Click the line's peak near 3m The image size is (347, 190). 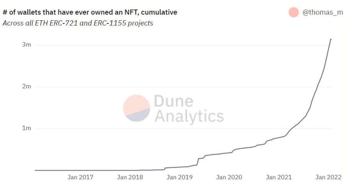(x=331, y=39)
